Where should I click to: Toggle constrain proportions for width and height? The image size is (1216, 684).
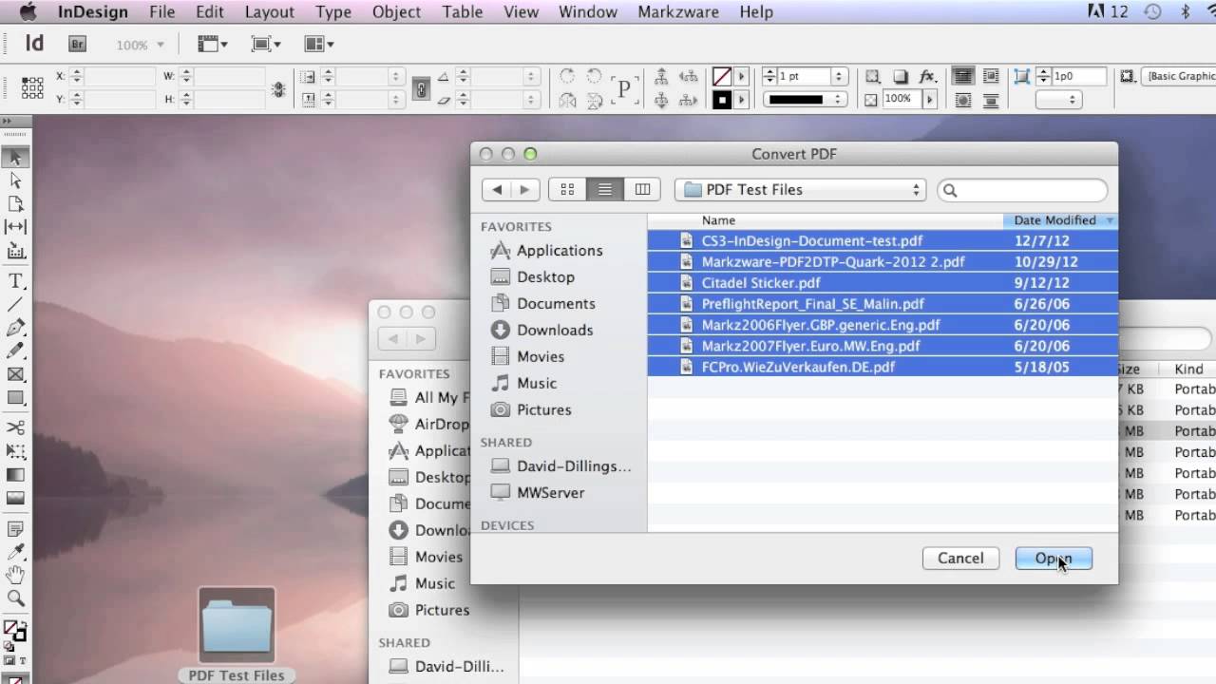click(x=278, y=88)
